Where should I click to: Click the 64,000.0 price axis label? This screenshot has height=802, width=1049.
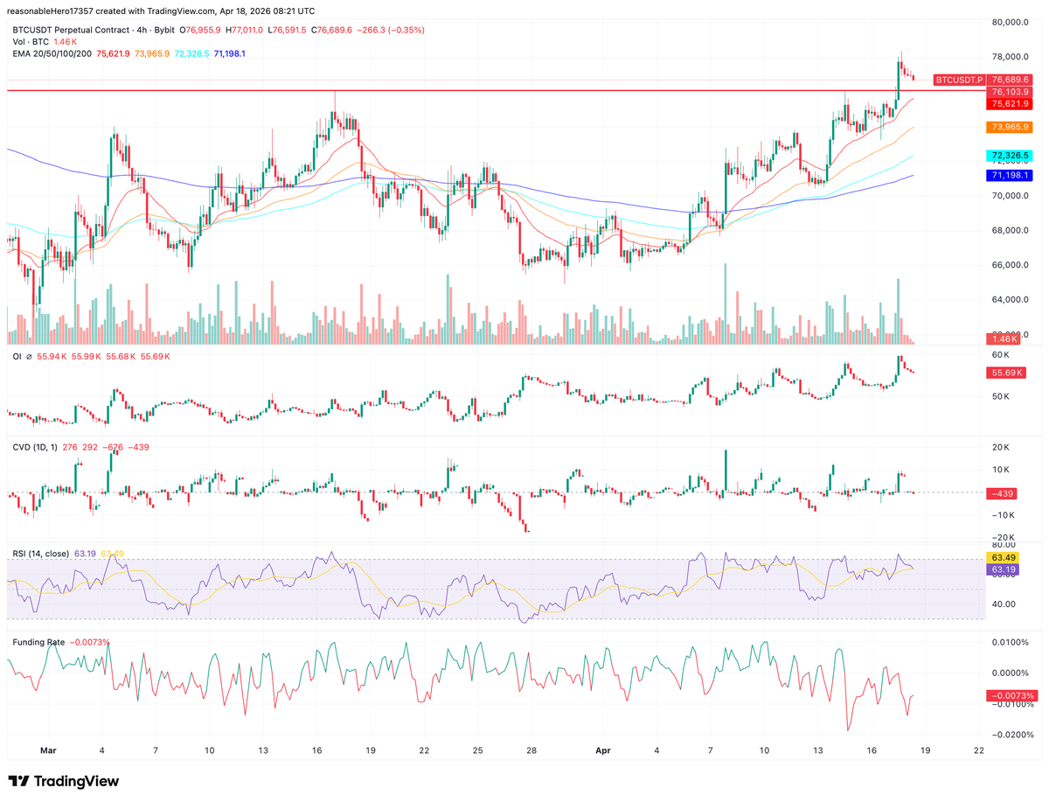pos(1011,300)
